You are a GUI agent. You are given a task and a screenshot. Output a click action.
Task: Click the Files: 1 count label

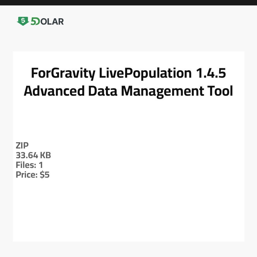click(29, 165)
